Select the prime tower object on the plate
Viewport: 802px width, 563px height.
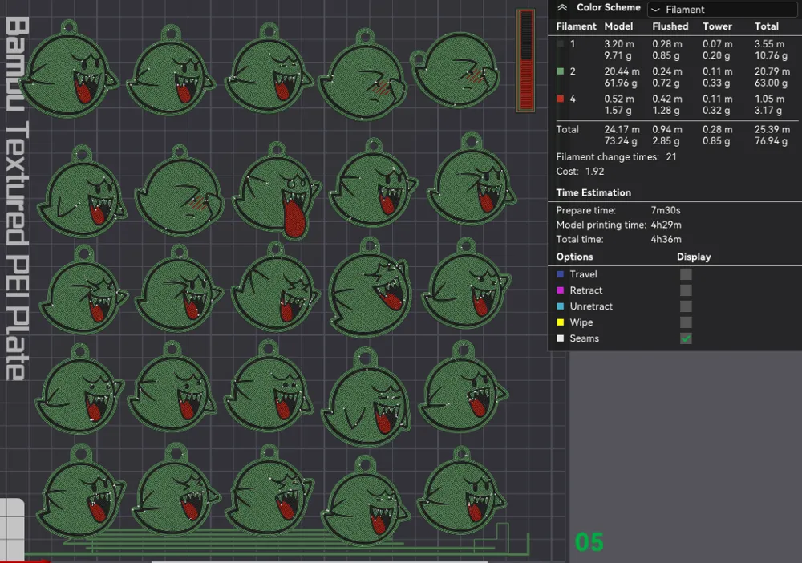[525, 60]
